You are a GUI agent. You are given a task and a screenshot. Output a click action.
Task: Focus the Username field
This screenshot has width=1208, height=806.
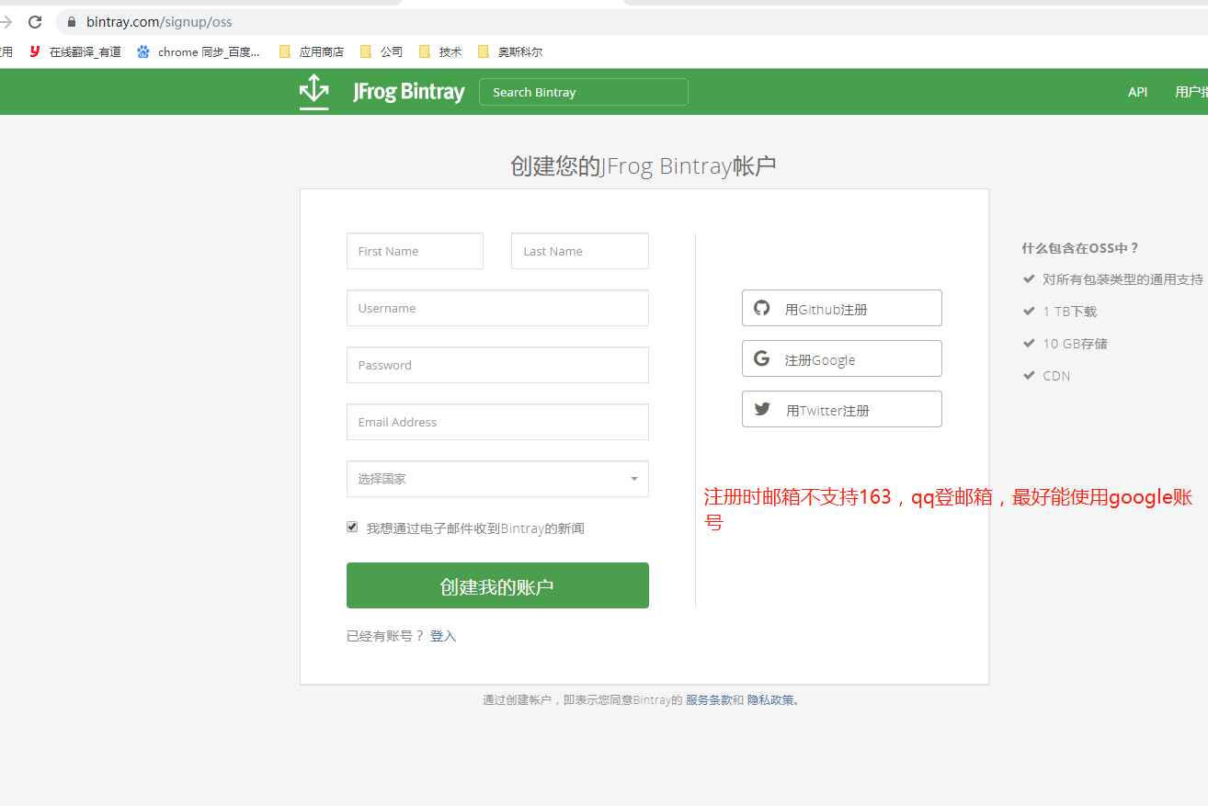click(x=497, y=308)
